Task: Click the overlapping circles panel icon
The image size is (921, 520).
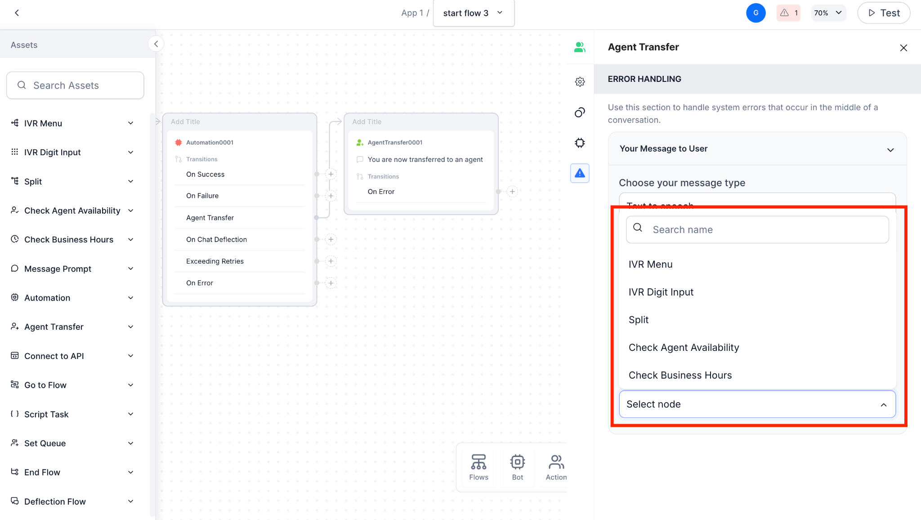Action: [x=580, y=112]
